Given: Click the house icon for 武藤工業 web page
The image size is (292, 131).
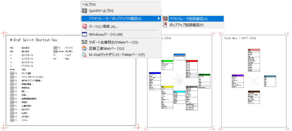Looking at the screenshot, I should [x=84, y=48].
